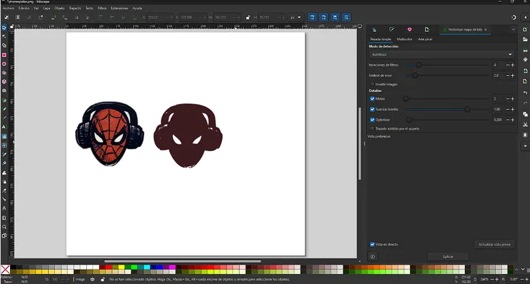This screenshot has width=530, height=284.
Task: Select the Zoom magnifier tool
Action: pyautogui.click(x=4, y=227)
